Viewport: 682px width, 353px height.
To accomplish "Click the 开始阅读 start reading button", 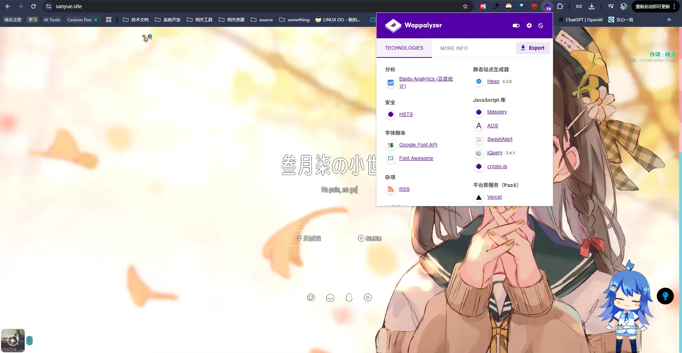I will click(309, 238).
